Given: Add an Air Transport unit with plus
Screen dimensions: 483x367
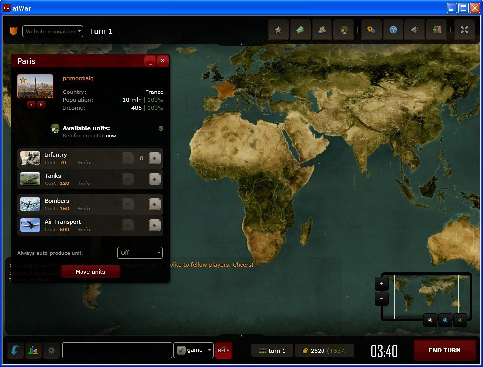Looking at the screenshot, I should [155, 225].
